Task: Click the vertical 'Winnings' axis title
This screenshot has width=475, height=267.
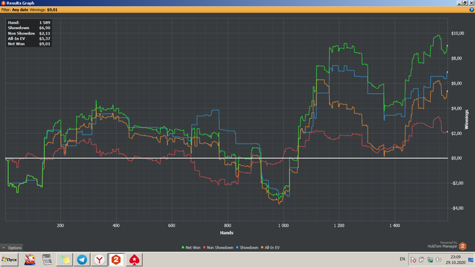Action: tap(467, 119)
